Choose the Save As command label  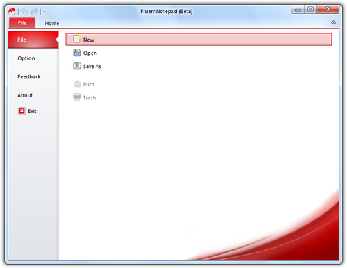[92, 67]
